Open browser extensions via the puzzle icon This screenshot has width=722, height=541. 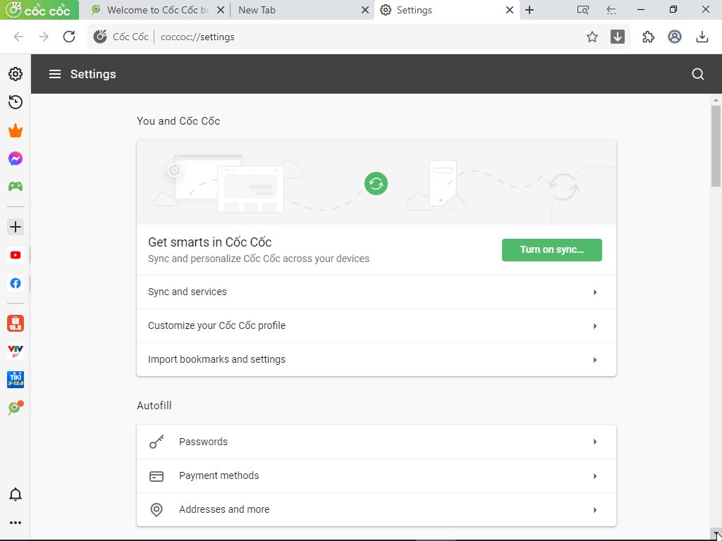click(648, 37)
